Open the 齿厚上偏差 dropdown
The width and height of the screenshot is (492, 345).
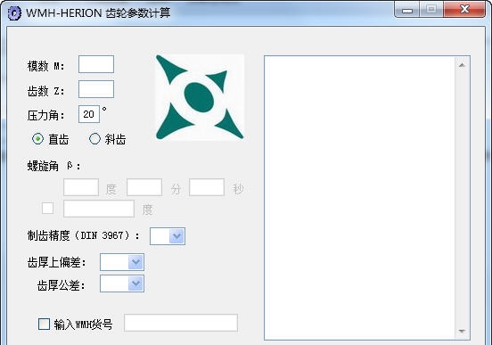pos(122,262)
